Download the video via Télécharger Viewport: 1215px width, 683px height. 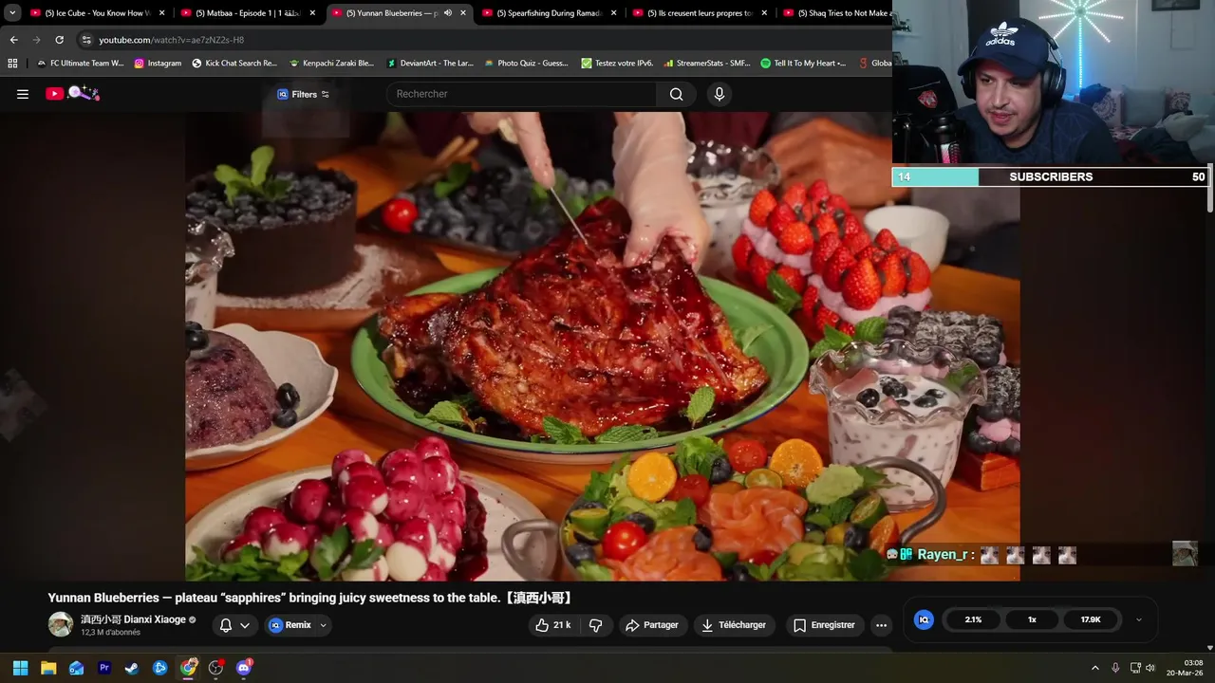point(734,625)
